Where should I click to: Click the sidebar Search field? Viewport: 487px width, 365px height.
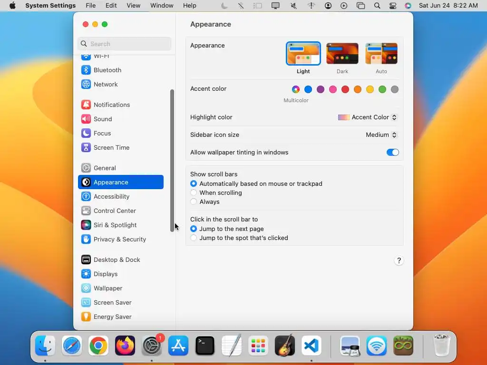pyautogui.click(x=124, y=44)
